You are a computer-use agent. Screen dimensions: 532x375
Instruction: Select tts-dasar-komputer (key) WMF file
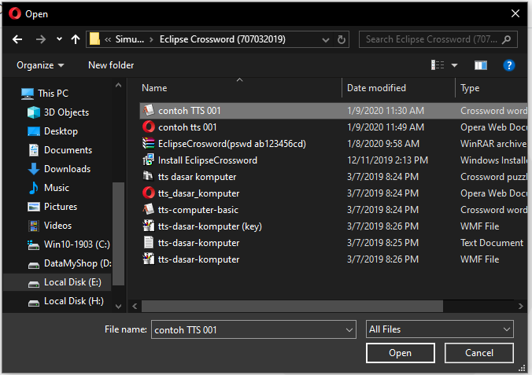point(333,226)
